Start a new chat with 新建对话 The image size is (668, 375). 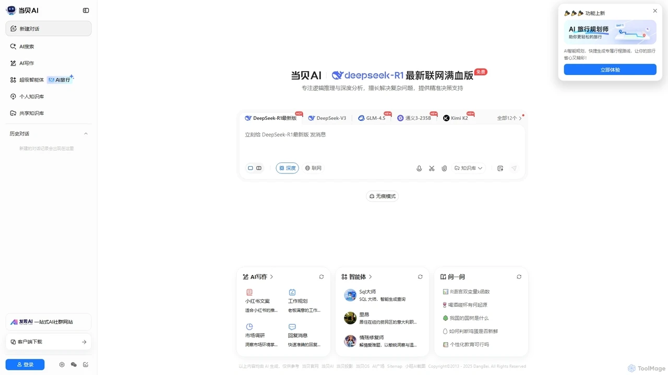[x=49, y=29]
